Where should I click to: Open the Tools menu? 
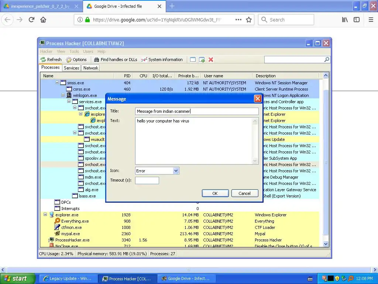click(74, 51)
